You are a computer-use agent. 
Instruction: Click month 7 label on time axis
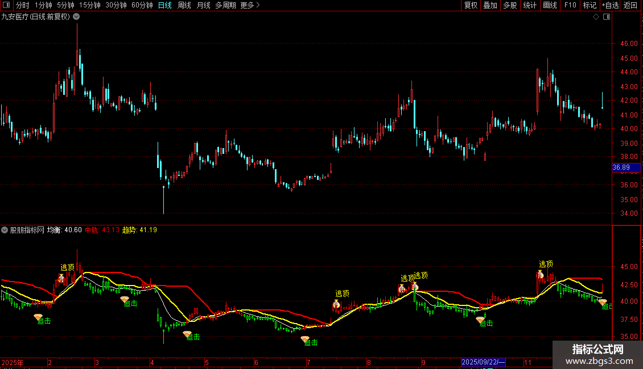(x=308, y=362)
